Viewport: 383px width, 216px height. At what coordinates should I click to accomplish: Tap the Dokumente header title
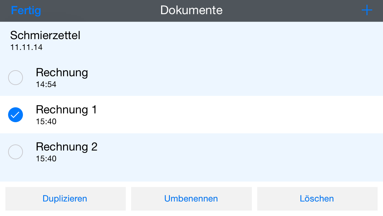191,10
